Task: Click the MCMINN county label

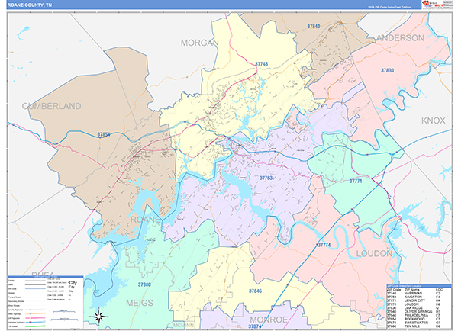Action: tap(183, 325)
